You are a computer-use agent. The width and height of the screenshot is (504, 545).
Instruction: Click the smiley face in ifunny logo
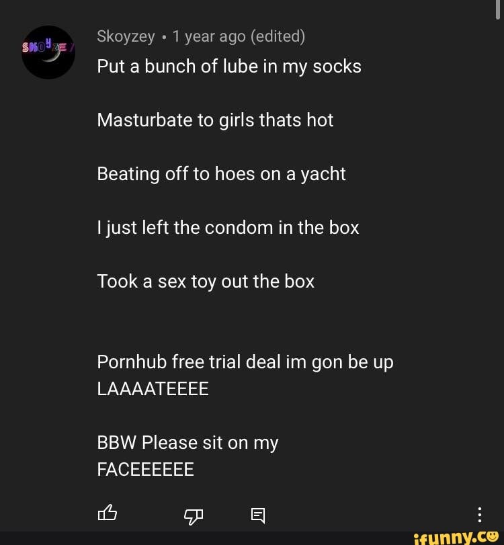[492, 536]
